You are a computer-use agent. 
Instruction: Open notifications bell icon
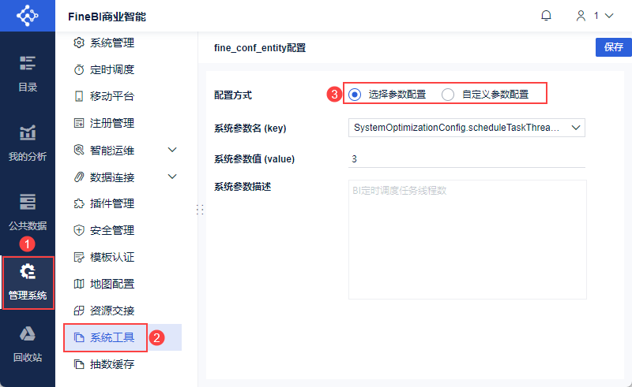[x=546, y=16]
